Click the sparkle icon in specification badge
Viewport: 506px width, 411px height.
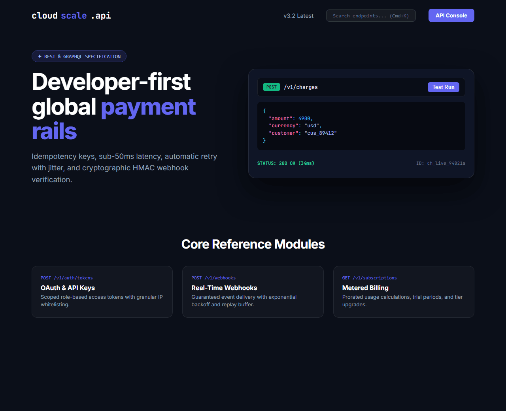(40, 57)
